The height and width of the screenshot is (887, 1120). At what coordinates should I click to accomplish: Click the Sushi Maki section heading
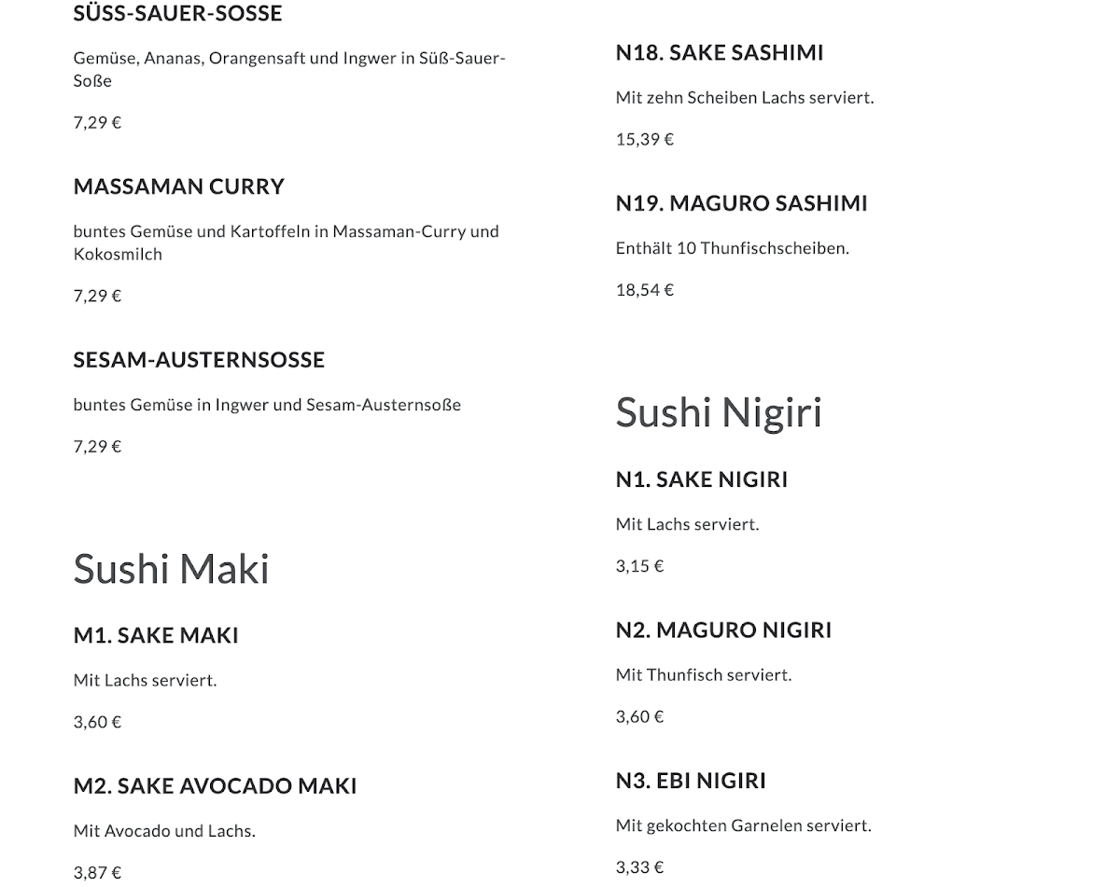tap(171, 569)
